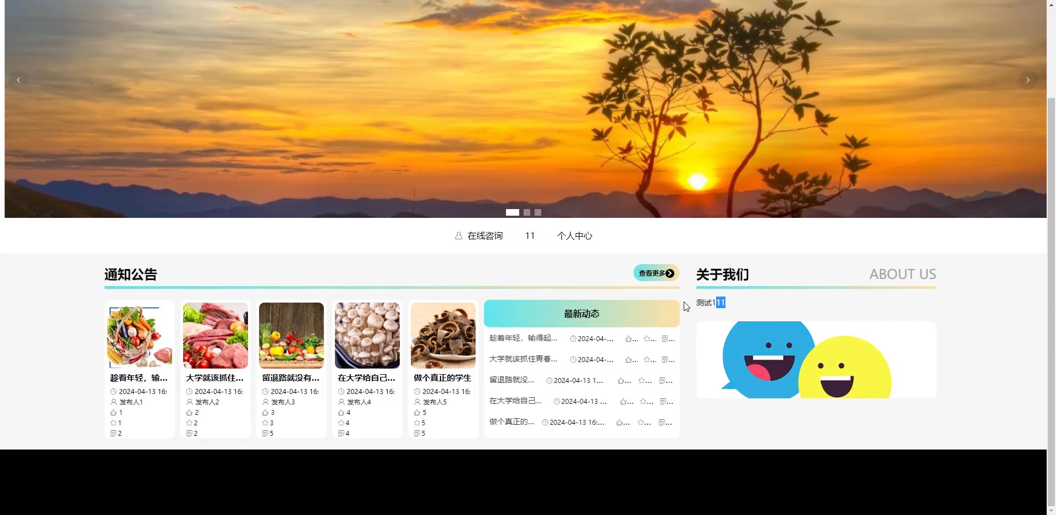Click the thumbs-up icon on 发布人3 card

[265, 413]
